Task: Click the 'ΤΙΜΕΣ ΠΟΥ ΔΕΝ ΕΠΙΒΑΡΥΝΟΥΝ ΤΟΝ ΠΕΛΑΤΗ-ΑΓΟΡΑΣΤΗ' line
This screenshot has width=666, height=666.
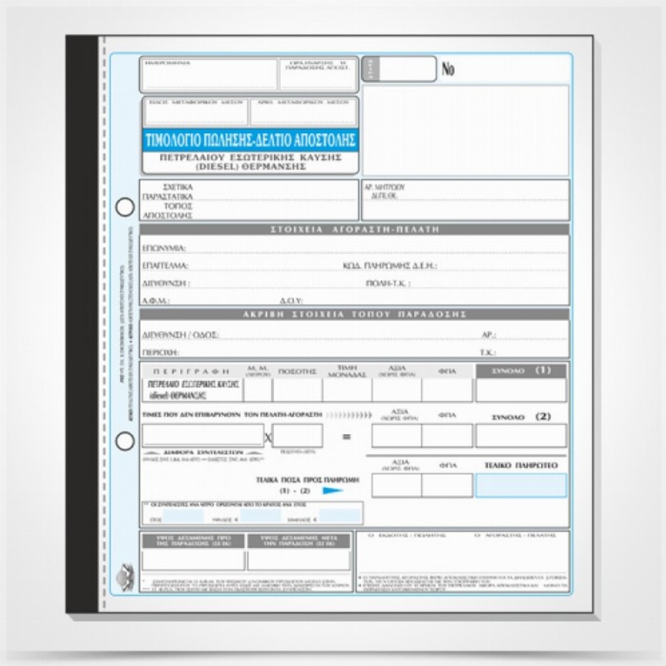Action: pos(232,415)
